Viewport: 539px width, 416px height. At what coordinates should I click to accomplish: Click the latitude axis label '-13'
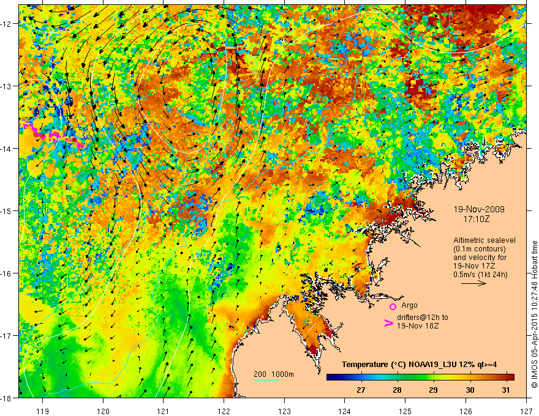tap(6, 86)
